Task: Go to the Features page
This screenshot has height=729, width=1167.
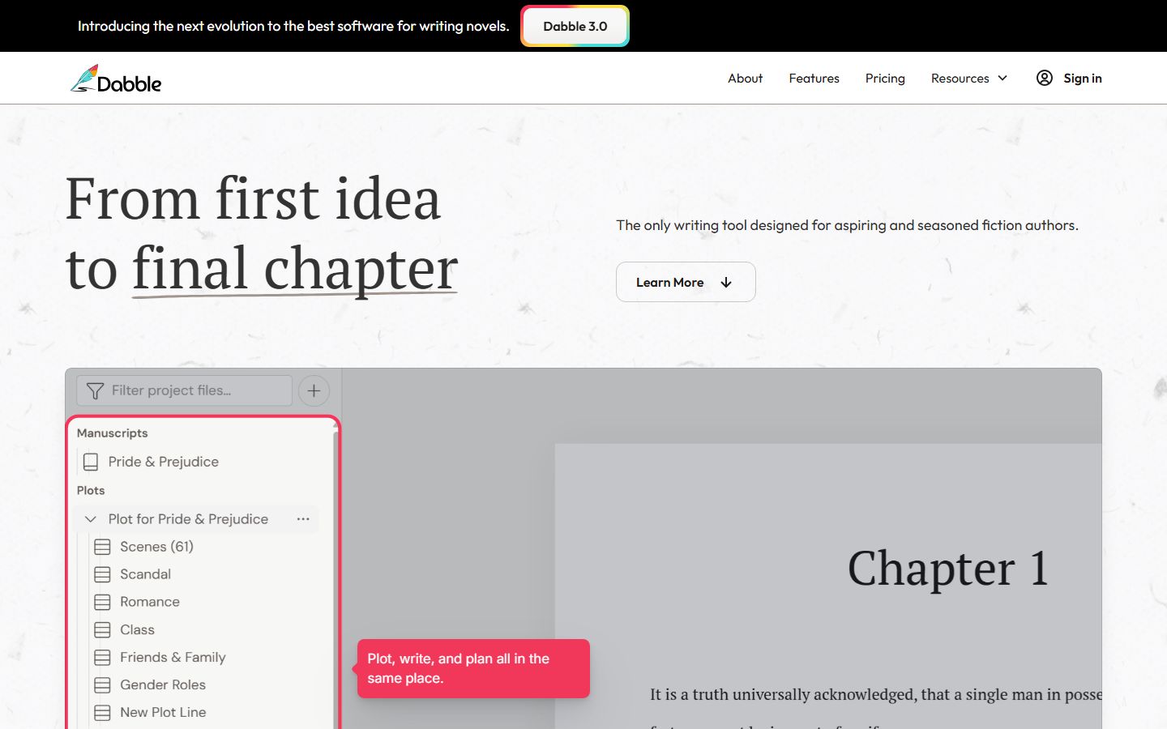Action: coord(814,78)
